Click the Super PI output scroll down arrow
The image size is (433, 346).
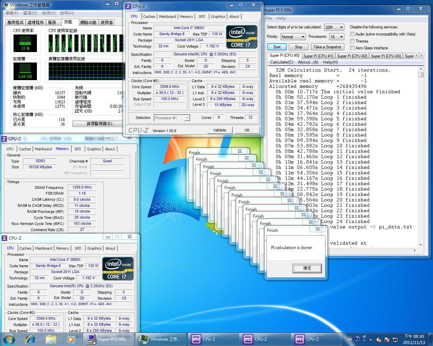coord(421,245)
